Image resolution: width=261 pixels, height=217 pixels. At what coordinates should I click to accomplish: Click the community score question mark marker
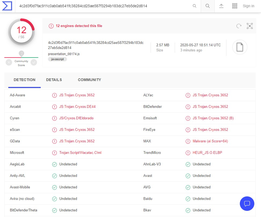[21, 53]
